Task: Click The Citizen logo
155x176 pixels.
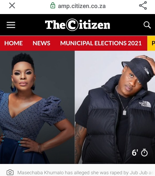Action: point(77,25)
